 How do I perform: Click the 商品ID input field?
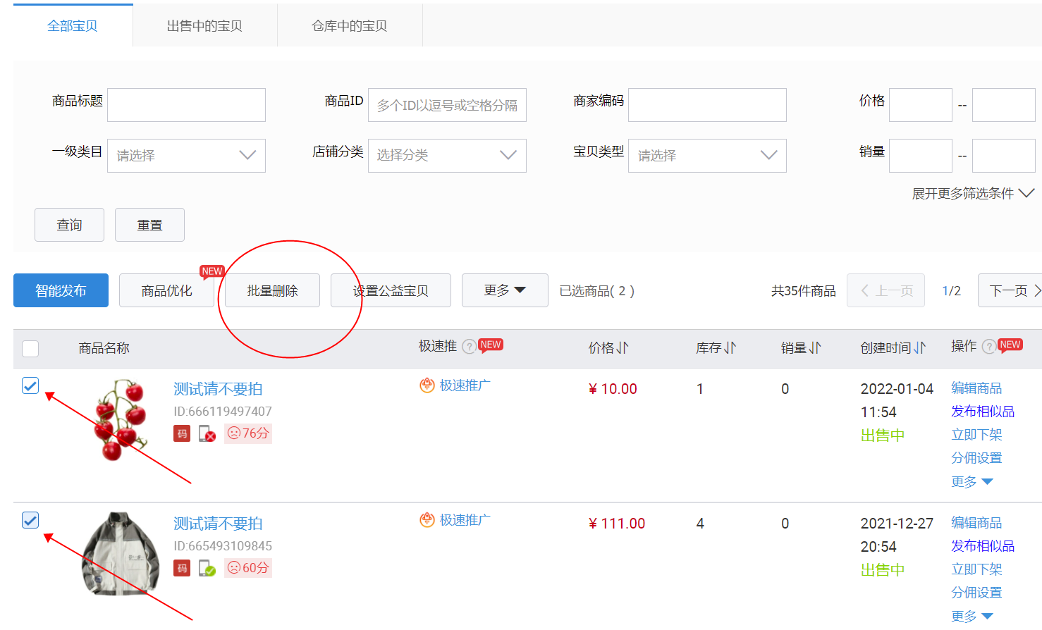click(x=447, y=105)
